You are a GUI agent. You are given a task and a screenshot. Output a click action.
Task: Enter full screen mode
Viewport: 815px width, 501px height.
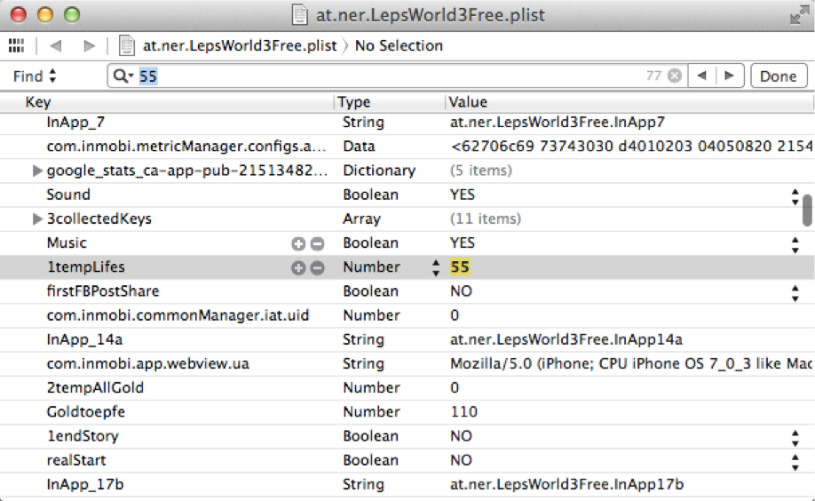pos(798,15)
